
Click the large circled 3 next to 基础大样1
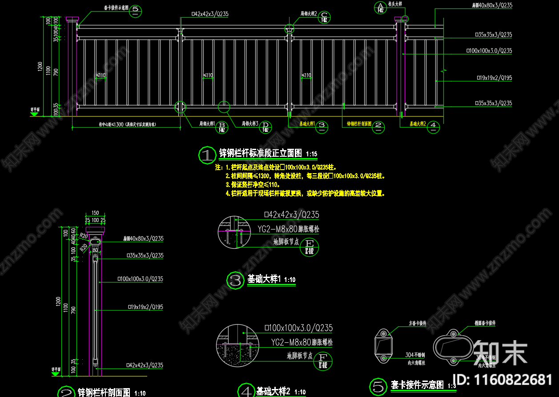[235, 280]
